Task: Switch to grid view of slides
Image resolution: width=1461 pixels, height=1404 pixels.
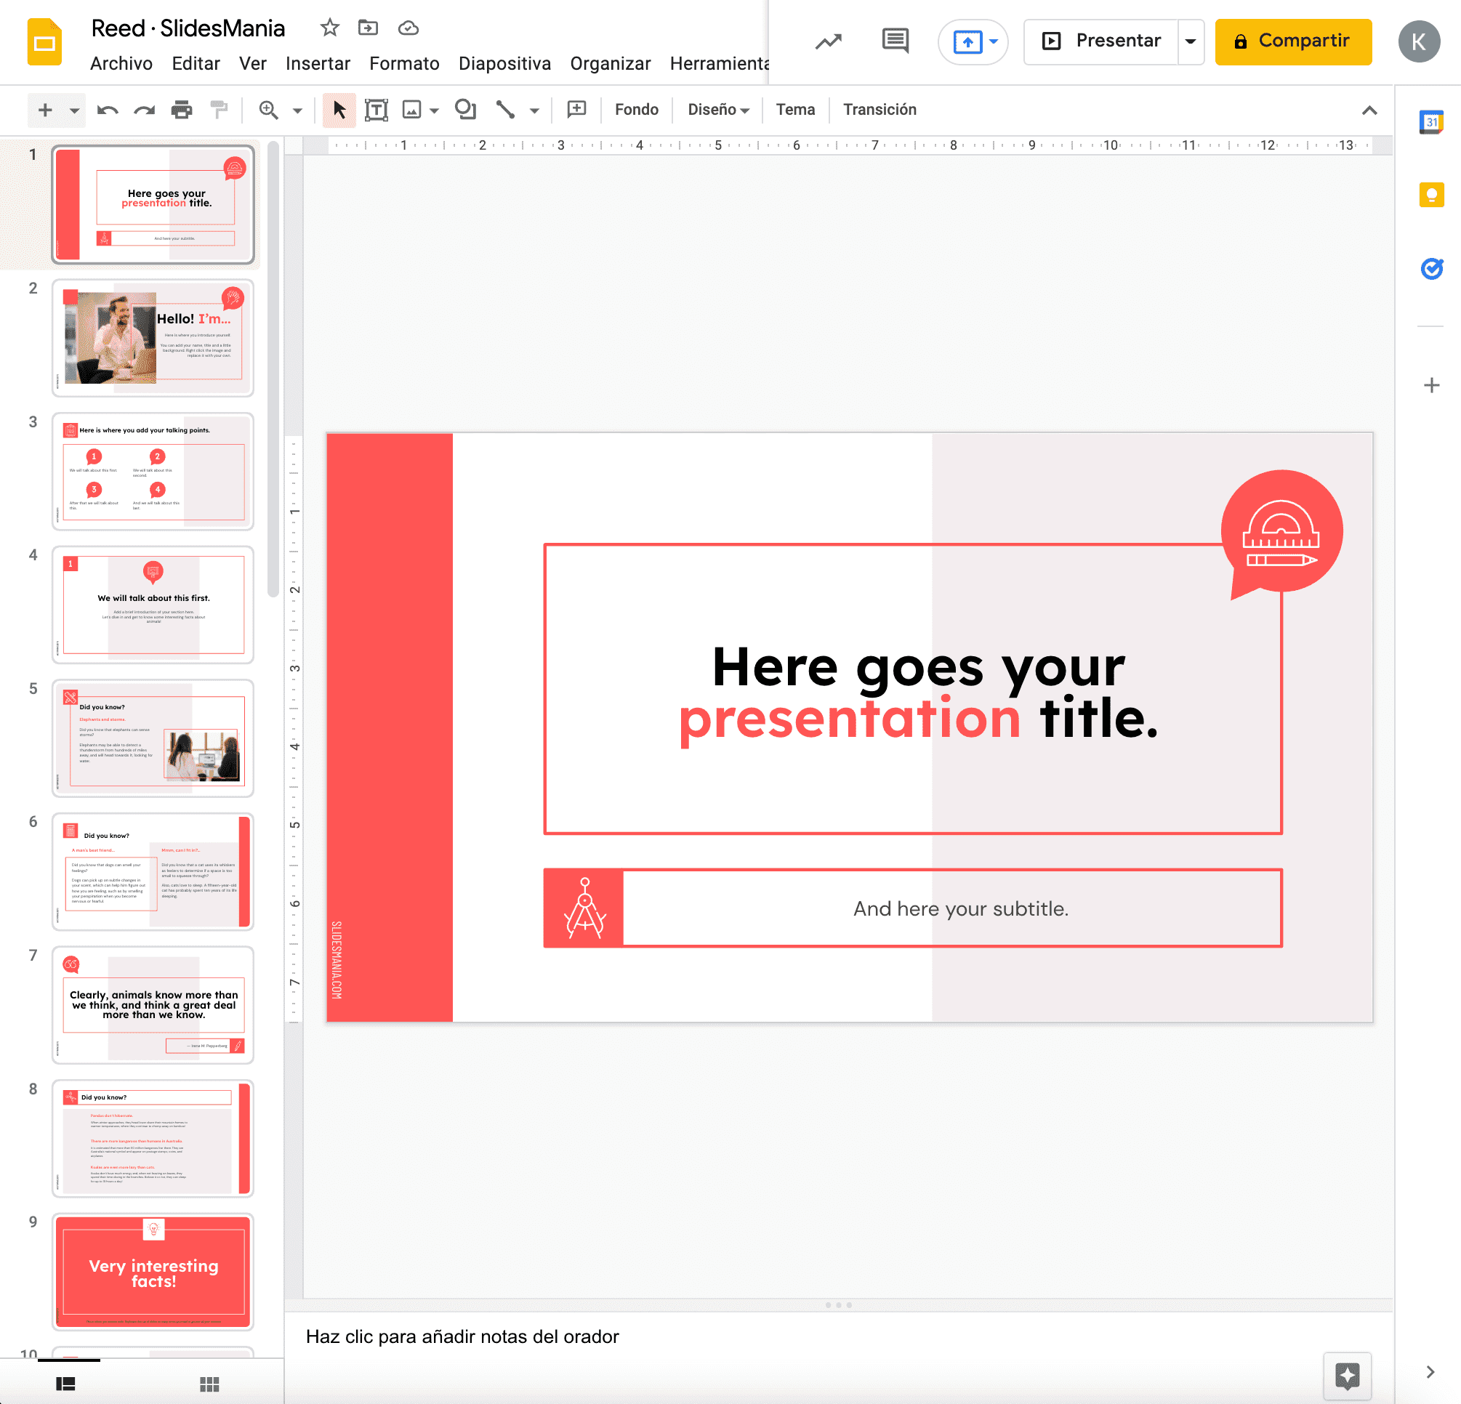Action: tap(209, 1384)
